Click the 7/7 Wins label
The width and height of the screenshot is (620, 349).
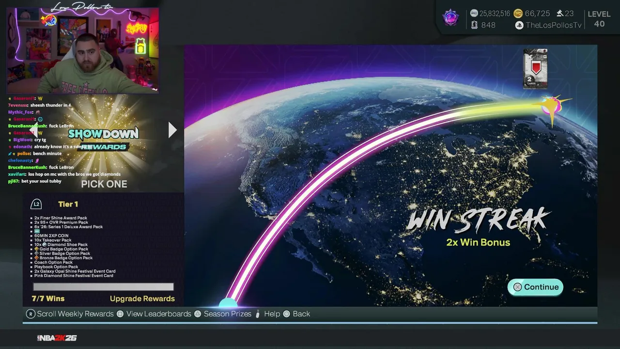pyautogui.click(x=48, y=299)
